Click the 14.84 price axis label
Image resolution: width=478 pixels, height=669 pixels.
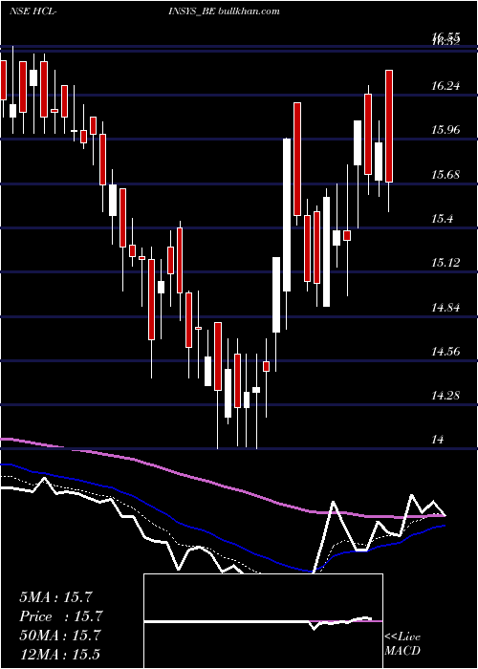[x=445, y=308]
